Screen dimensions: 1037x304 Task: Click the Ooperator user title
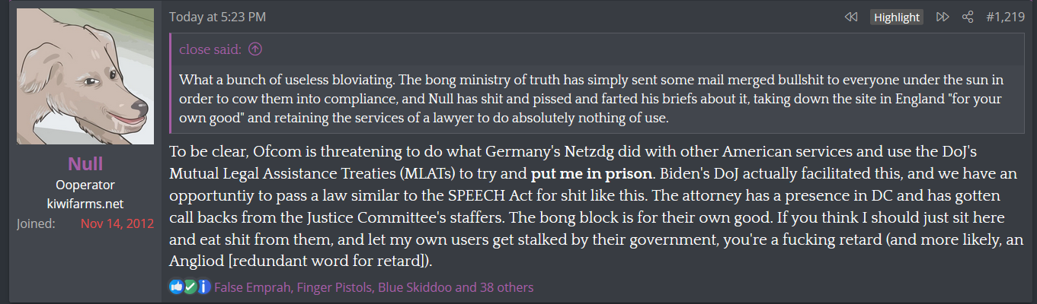(85, 185)
